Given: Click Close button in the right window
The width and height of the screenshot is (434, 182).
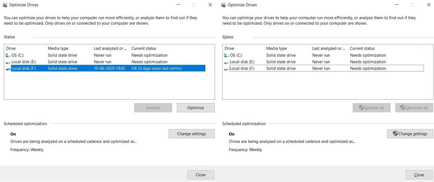Looking at the screenshot, I should (419, 175).
